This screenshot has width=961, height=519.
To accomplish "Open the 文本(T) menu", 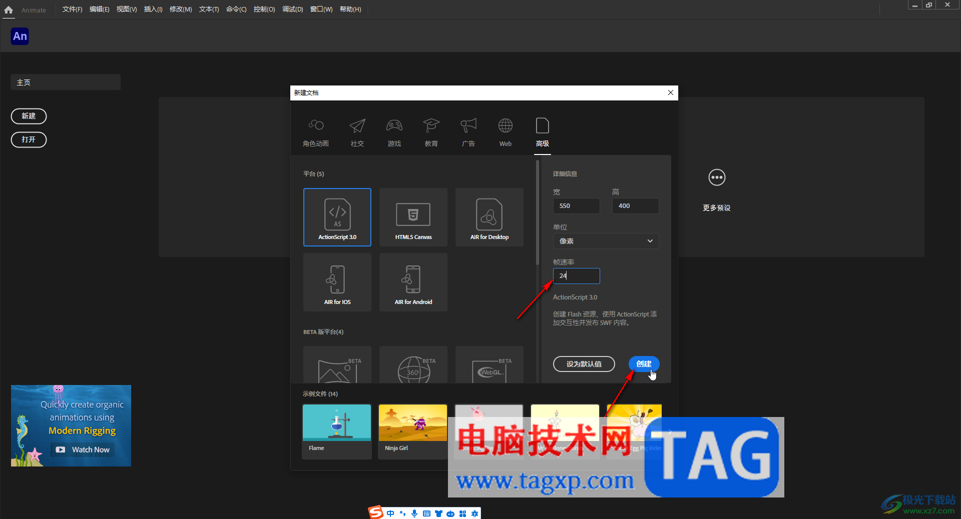I will (x=209, y=9).
